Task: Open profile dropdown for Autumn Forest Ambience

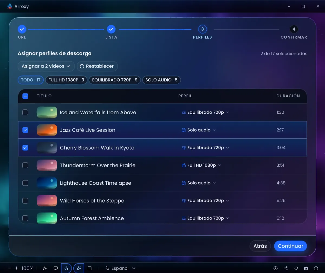Action: 205,218
